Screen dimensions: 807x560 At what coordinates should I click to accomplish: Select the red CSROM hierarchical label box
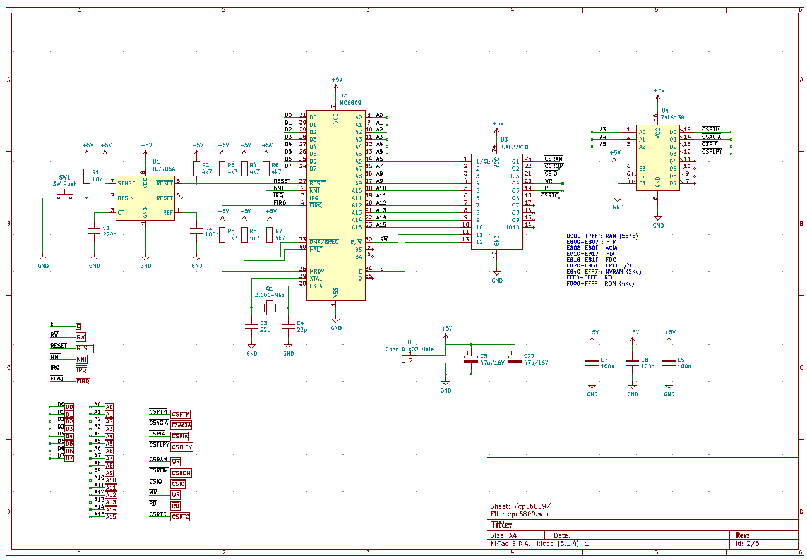tap(181, 473)
